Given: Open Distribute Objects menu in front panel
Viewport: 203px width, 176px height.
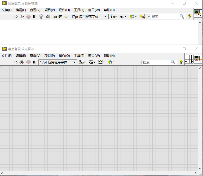Looking at the screenshot, I should coord(92,62).
